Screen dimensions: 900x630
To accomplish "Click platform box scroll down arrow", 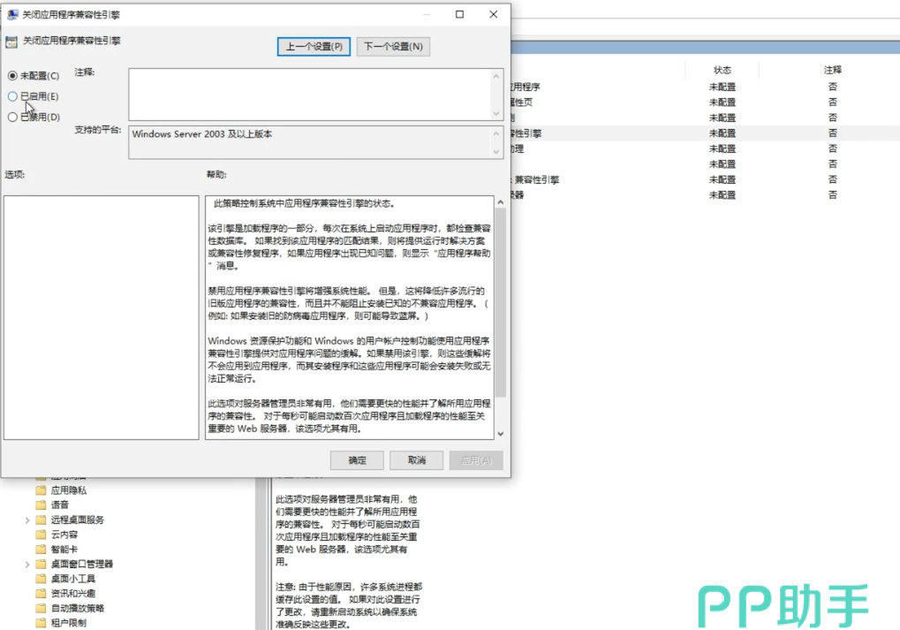I will (x=496, y=152).
